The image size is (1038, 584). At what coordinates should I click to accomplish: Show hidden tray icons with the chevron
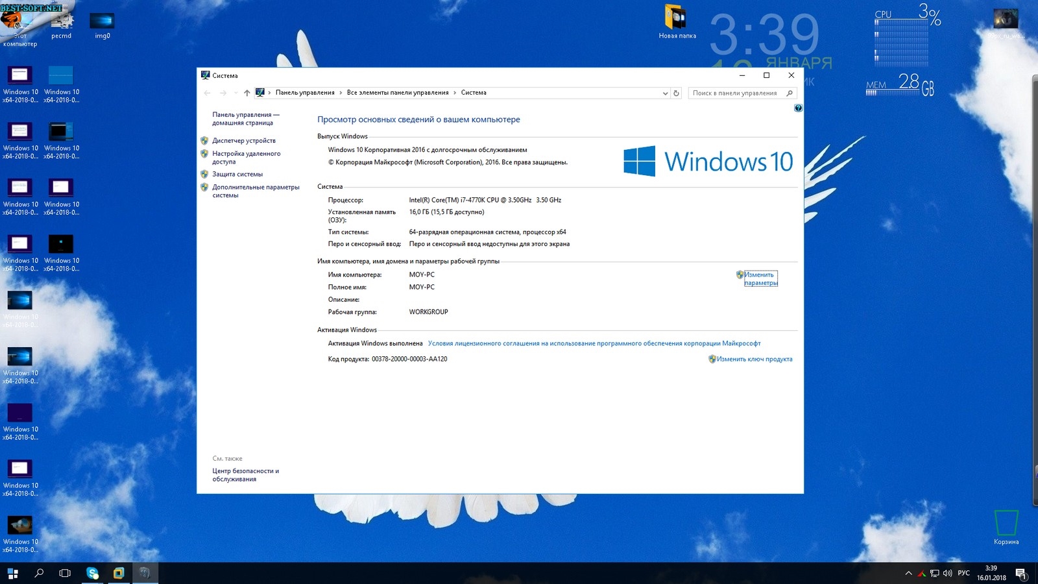[x=908, y=573]
